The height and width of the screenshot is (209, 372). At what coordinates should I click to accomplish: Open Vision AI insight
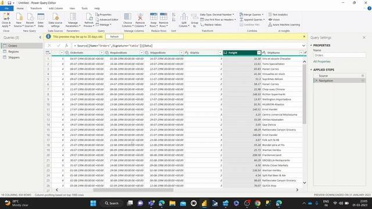coord(274,20)
